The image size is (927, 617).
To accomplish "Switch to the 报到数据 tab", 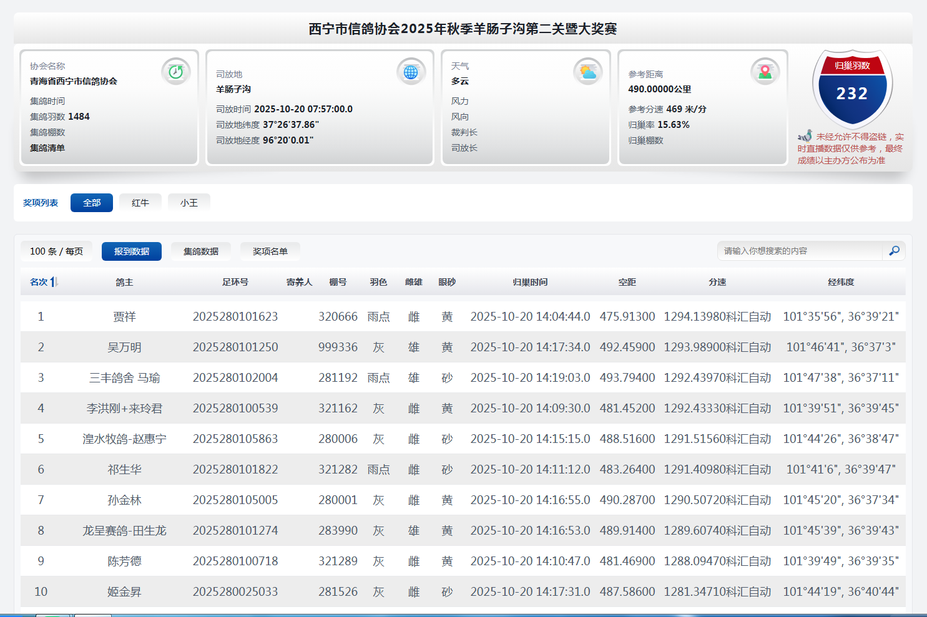I will (x=132, y=251).
